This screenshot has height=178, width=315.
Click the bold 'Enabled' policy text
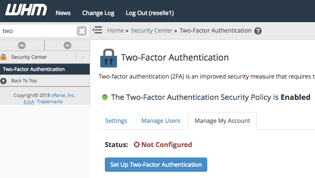295,97
